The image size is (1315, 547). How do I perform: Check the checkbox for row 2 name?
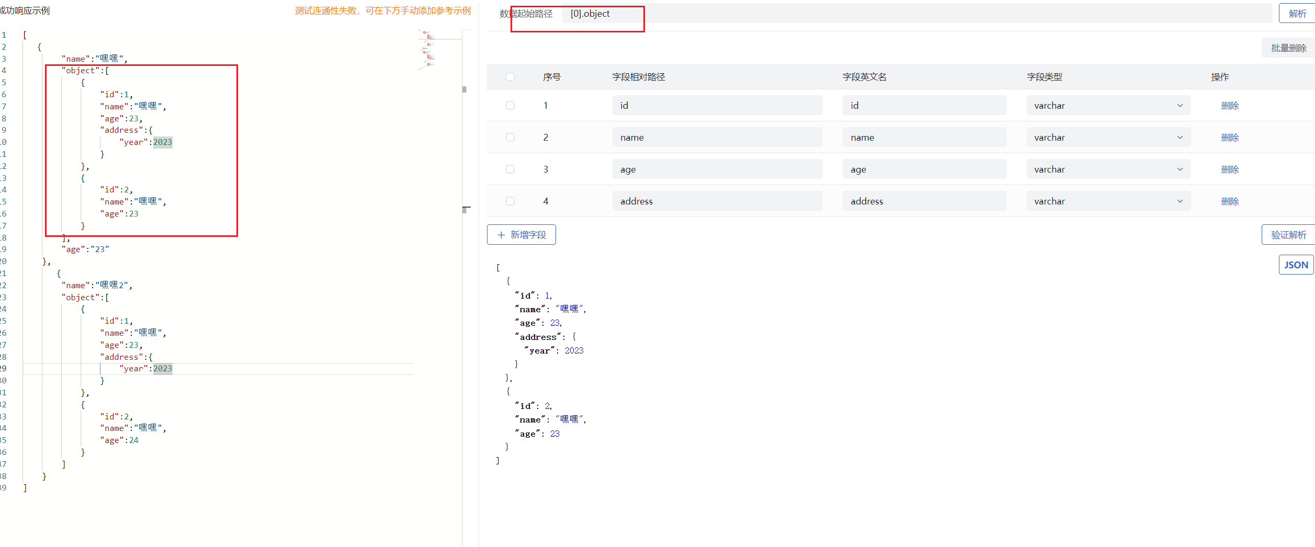click(510, 137)
